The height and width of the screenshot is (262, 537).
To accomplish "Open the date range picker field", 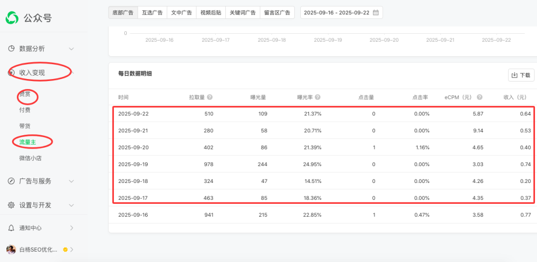I will point(336,12).
